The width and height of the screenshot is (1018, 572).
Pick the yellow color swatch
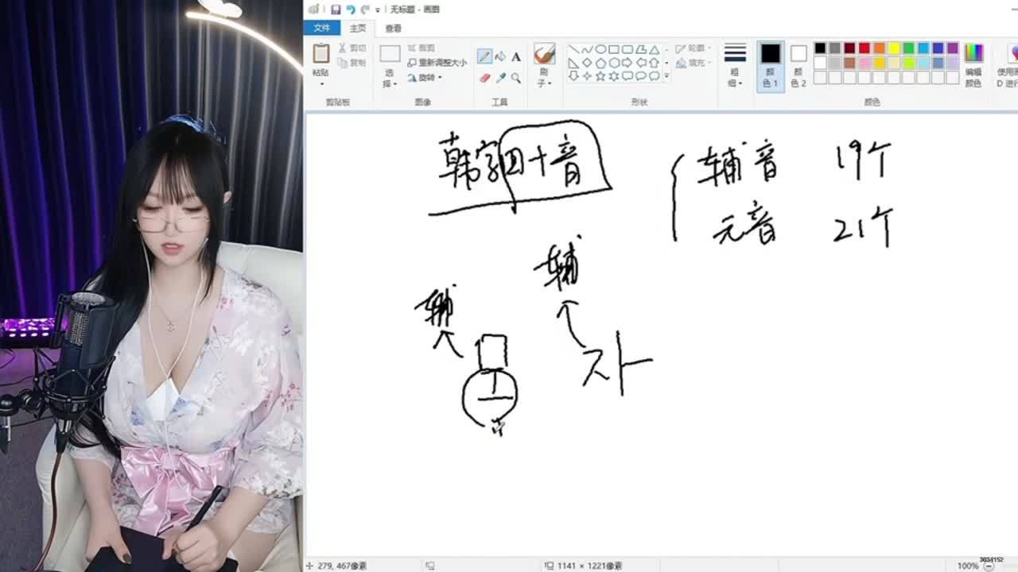[894, 48]
